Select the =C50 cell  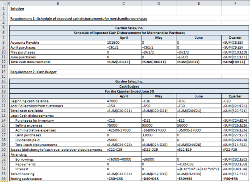(x=124, y=106)
